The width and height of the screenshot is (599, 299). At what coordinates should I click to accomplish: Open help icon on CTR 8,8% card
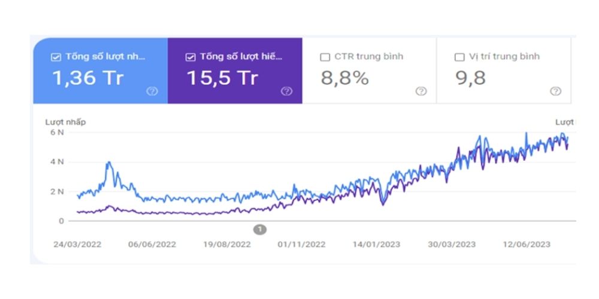(x=421, y=91)
